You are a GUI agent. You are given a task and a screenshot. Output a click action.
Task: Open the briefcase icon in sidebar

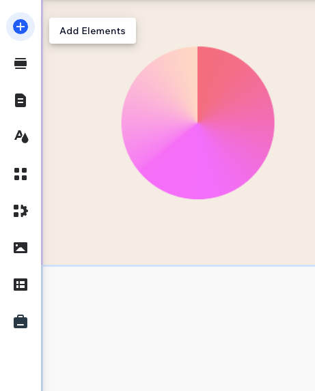coord(20,321)
